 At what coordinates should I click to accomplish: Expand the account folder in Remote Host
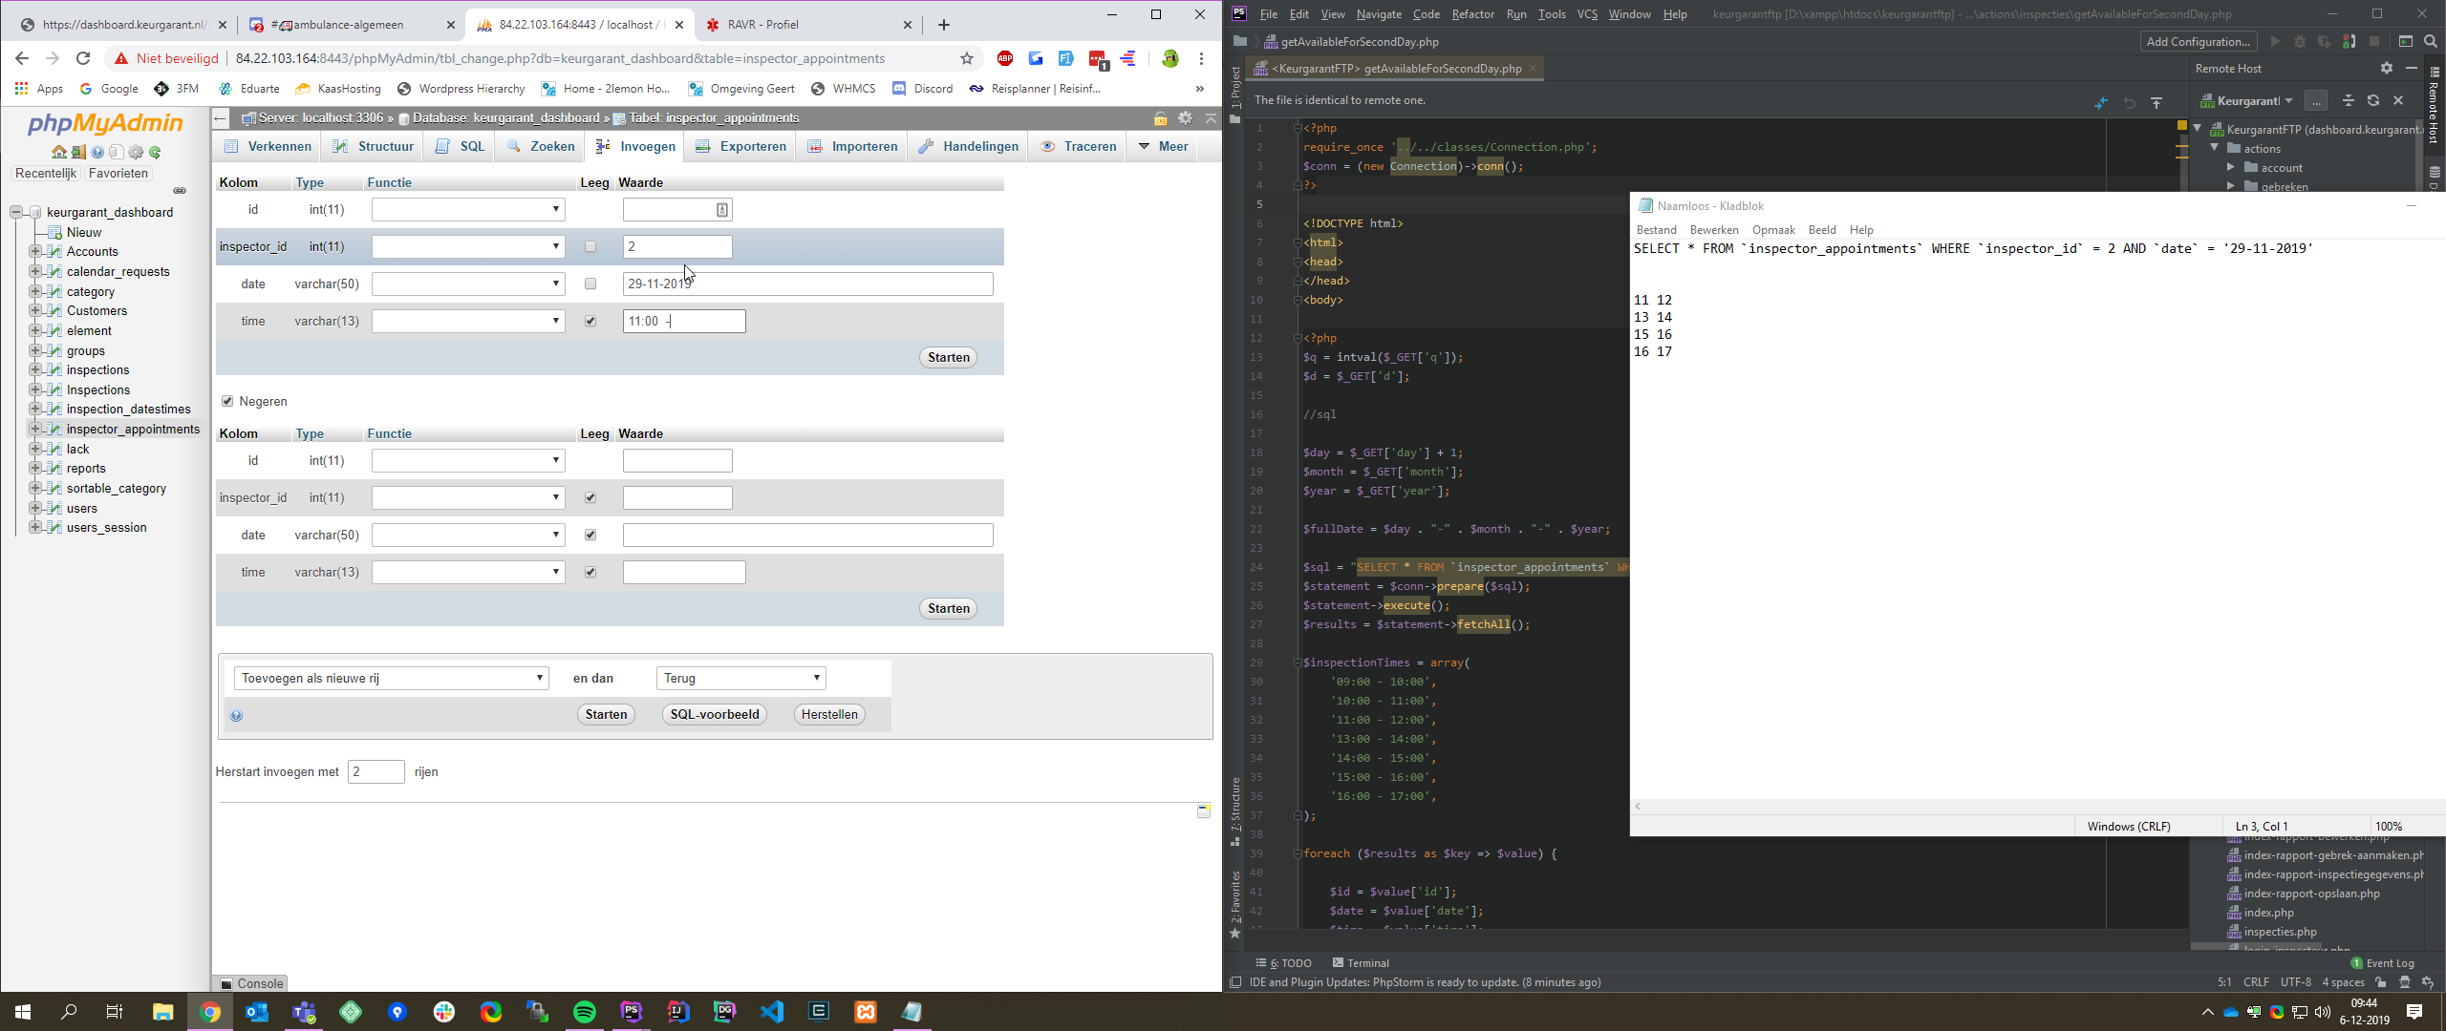2231,167
